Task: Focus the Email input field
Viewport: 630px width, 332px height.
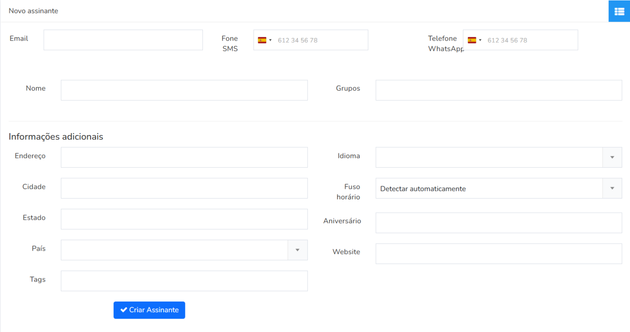Action: pos(123,40)
